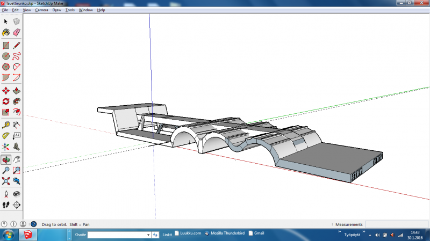Pick the 3D Text tool
This screenshot has width=430, height=241.
[17, 147]
